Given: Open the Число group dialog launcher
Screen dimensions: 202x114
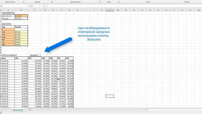Looking at the screenshot, I should 118,2.
